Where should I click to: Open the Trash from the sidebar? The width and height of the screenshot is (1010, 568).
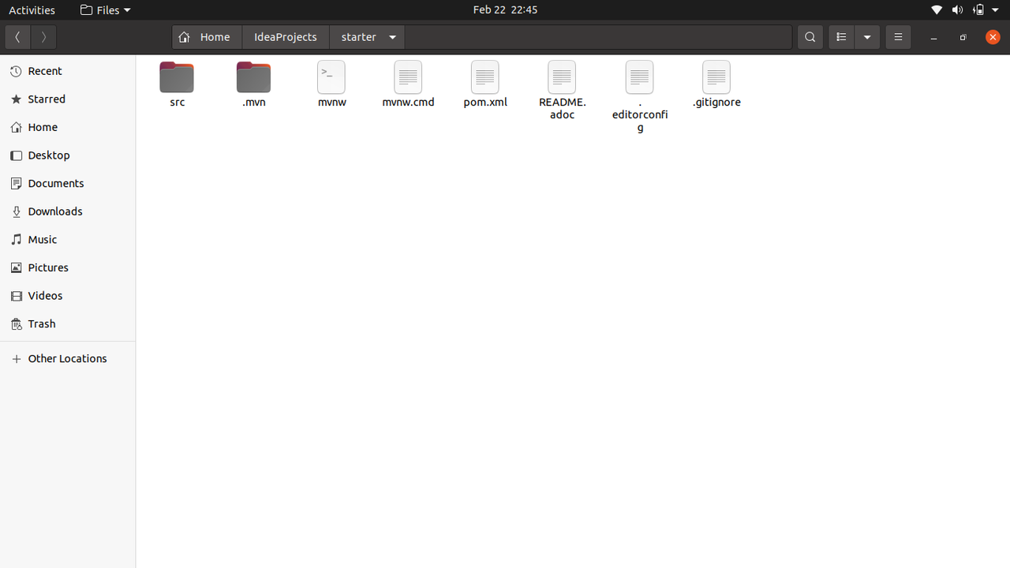41,323
